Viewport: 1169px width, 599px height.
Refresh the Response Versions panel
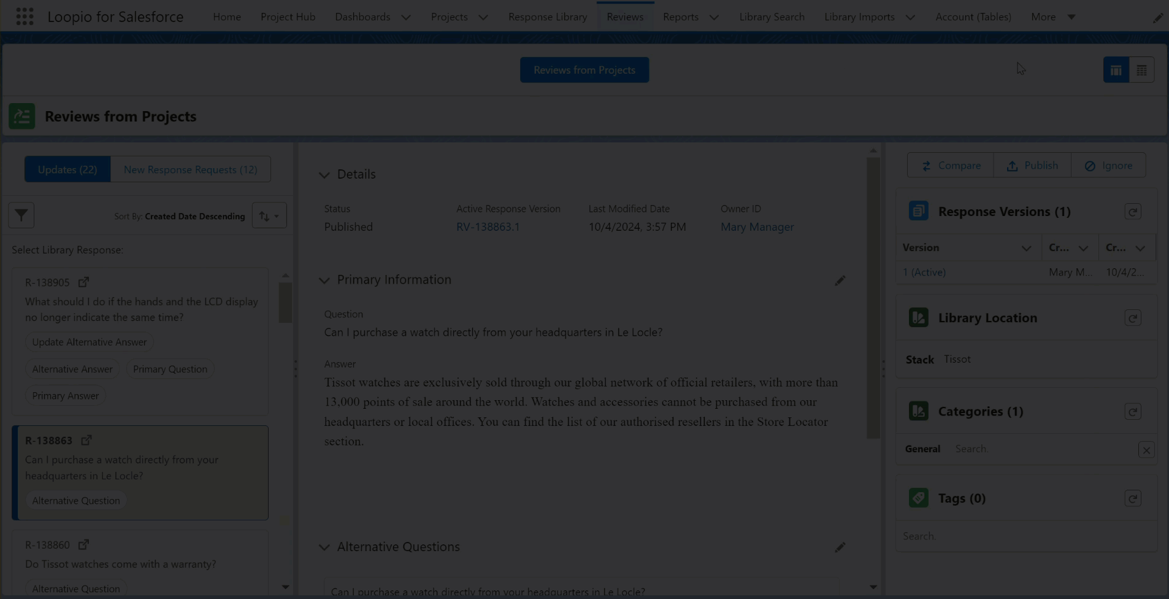tap(1133, 212)
